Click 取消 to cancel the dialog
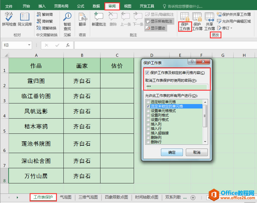Viewport: 257px width, 203px height. coord(197,152)
